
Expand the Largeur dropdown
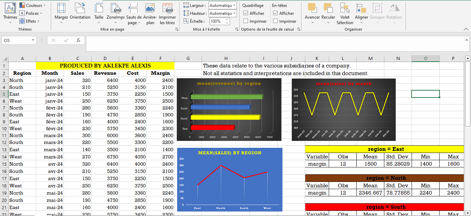coord(234,5)
